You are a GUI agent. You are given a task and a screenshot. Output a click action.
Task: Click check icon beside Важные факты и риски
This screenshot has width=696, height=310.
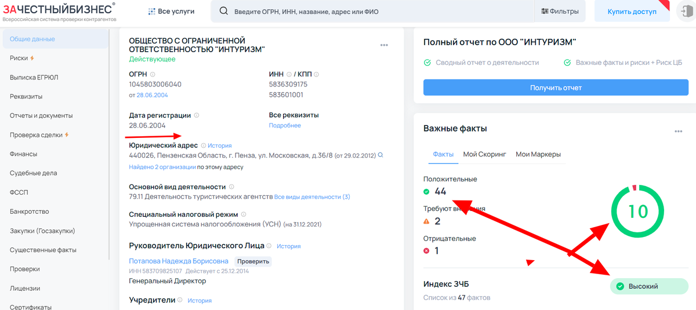(567, 63)
